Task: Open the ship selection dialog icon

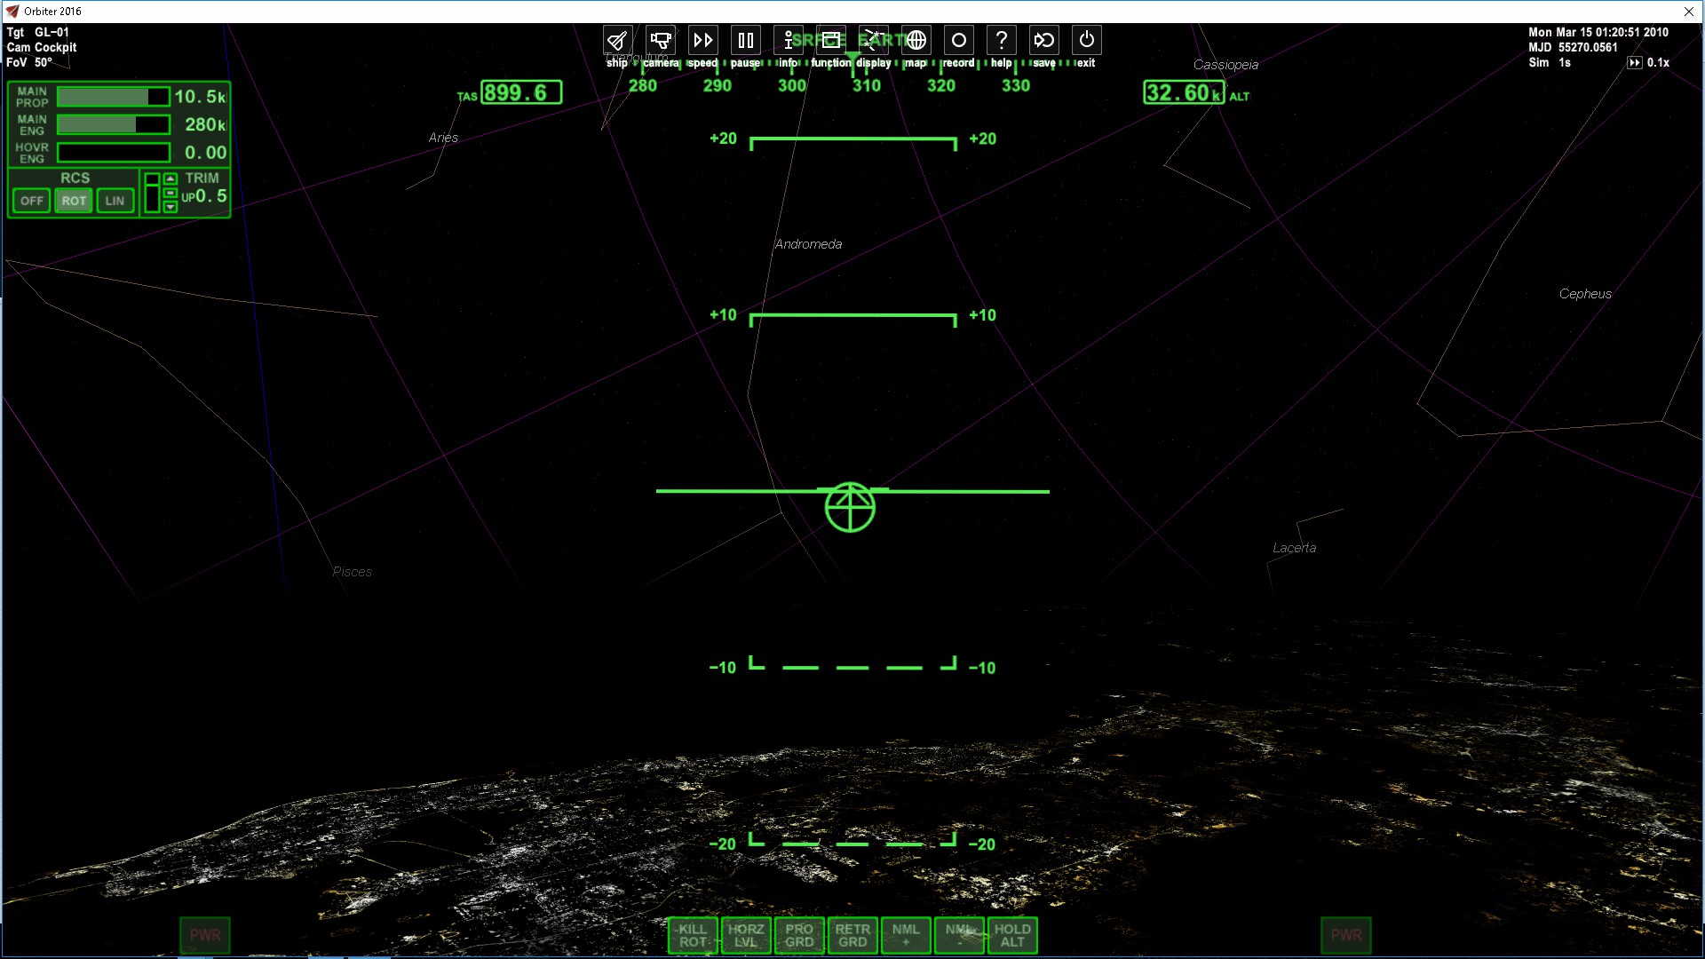Action: click(617, 41)
